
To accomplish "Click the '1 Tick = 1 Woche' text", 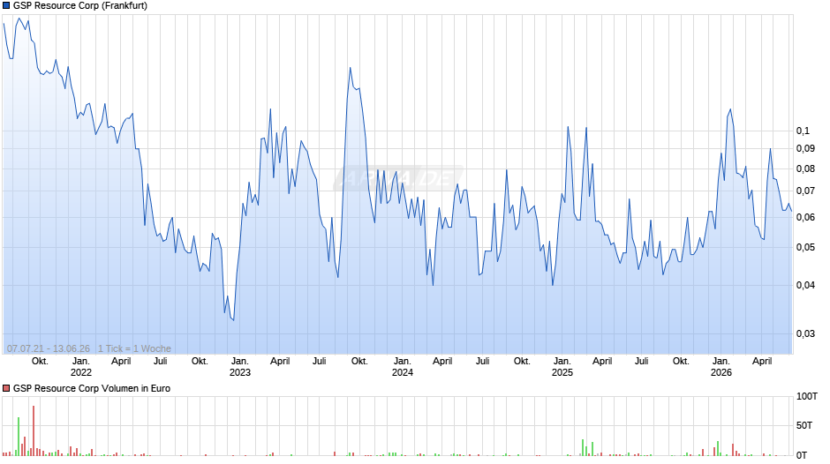I will pos(134,348).
